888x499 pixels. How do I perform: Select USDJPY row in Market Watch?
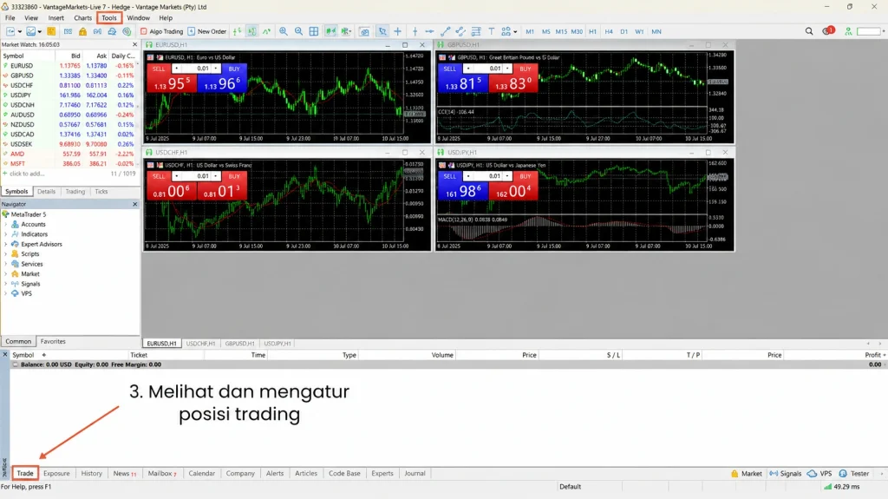(x=69, y=95)
